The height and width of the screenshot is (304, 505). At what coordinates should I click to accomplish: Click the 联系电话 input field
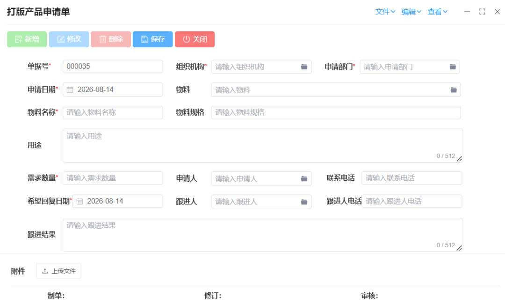pos(412,178)
